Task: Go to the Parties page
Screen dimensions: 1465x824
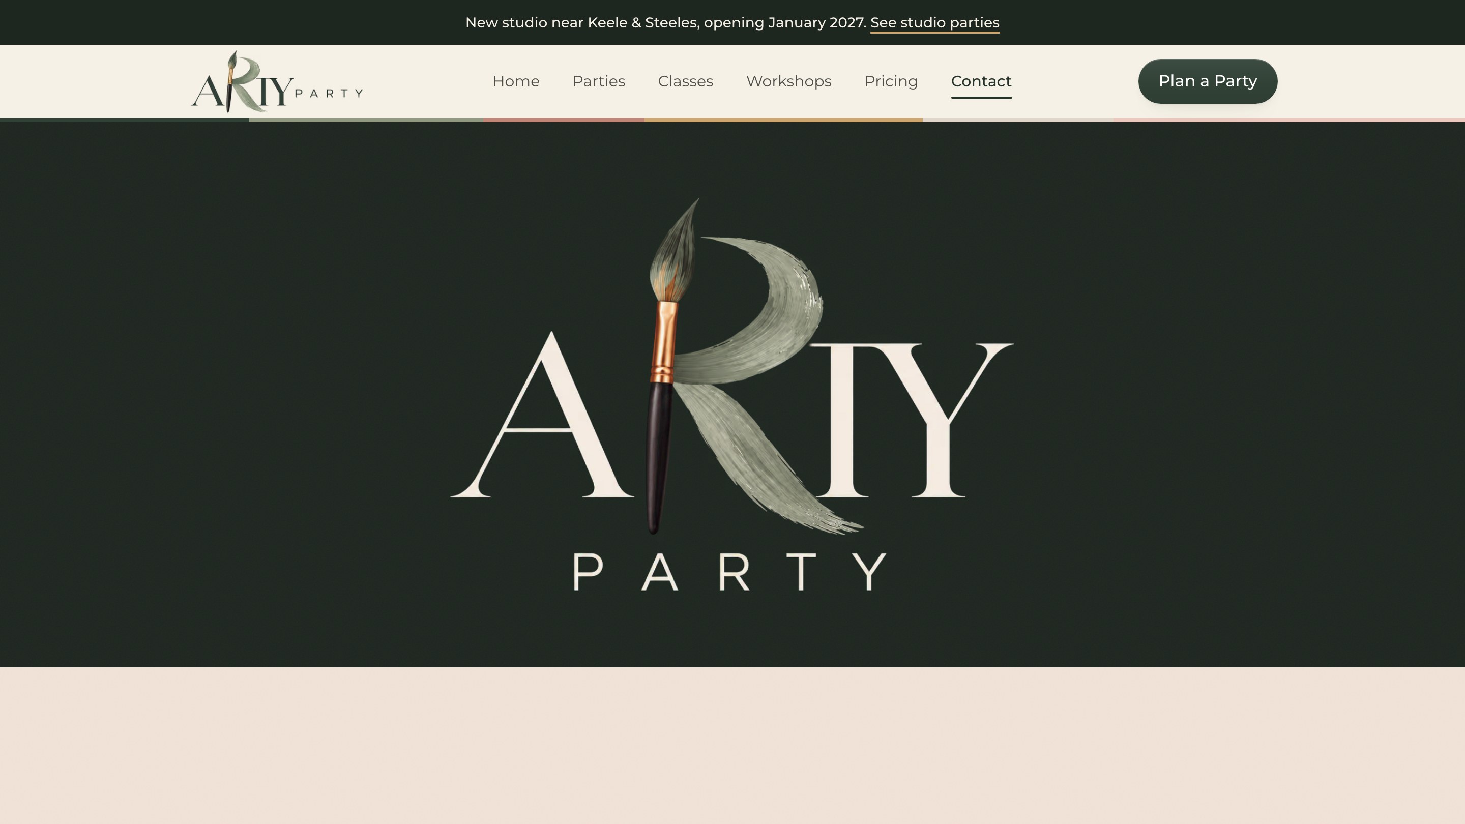Action: 598,81
